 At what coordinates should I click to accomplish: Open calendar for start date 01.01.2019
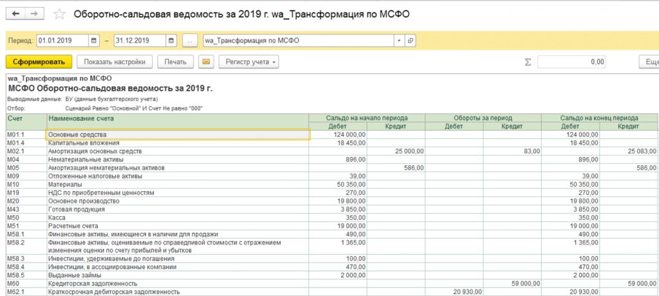tap(94, 41)
